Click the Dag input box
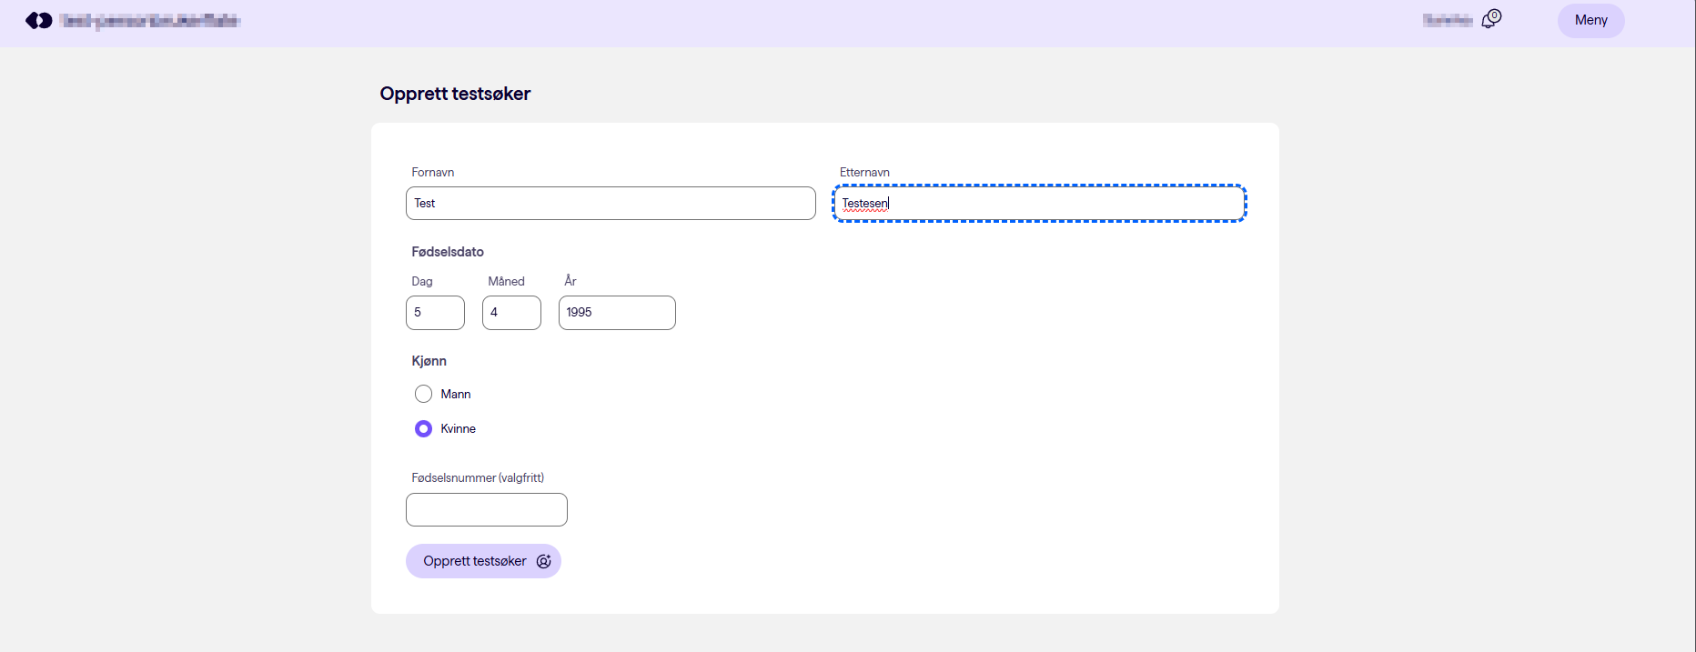Viewport: 1696px width, 652px height. 435,312
